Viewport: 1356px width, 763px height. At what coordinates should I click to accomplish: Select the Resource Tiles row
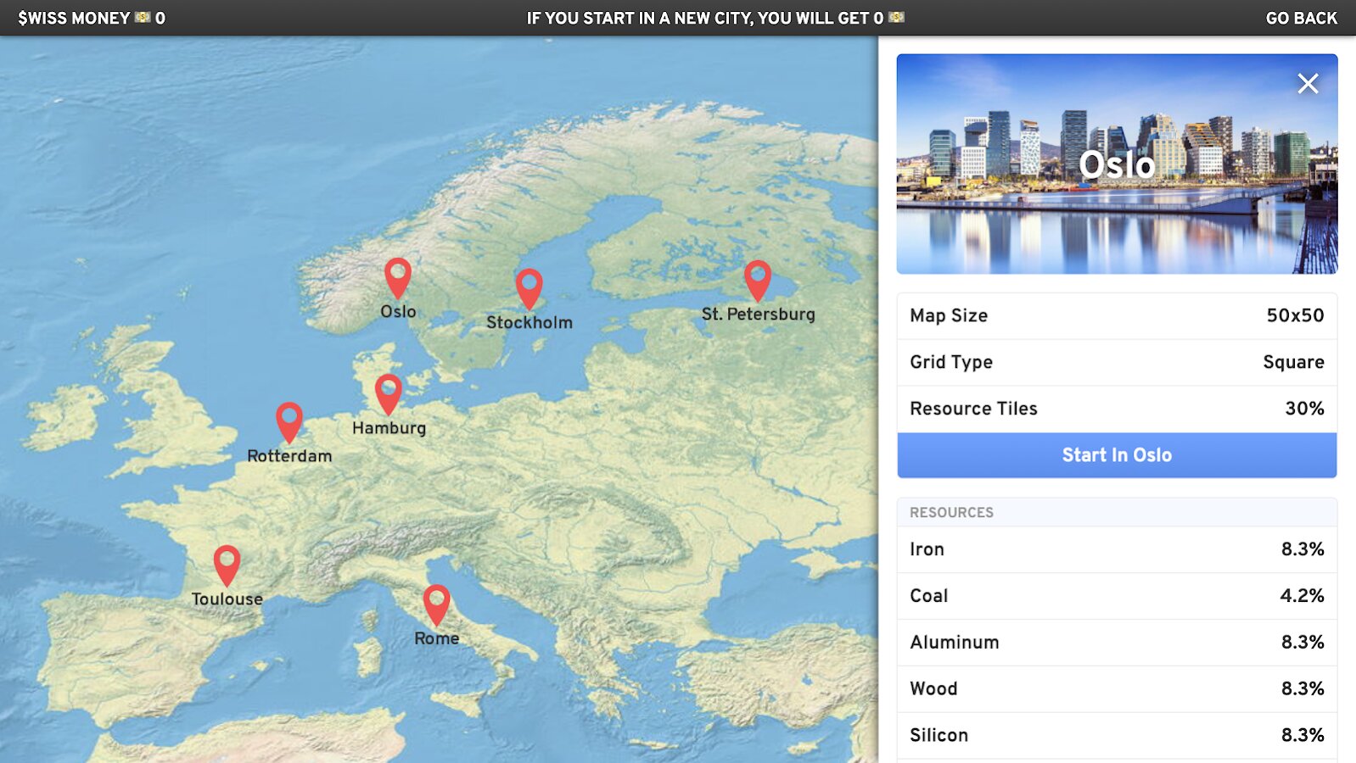(x=1117, y=409)
